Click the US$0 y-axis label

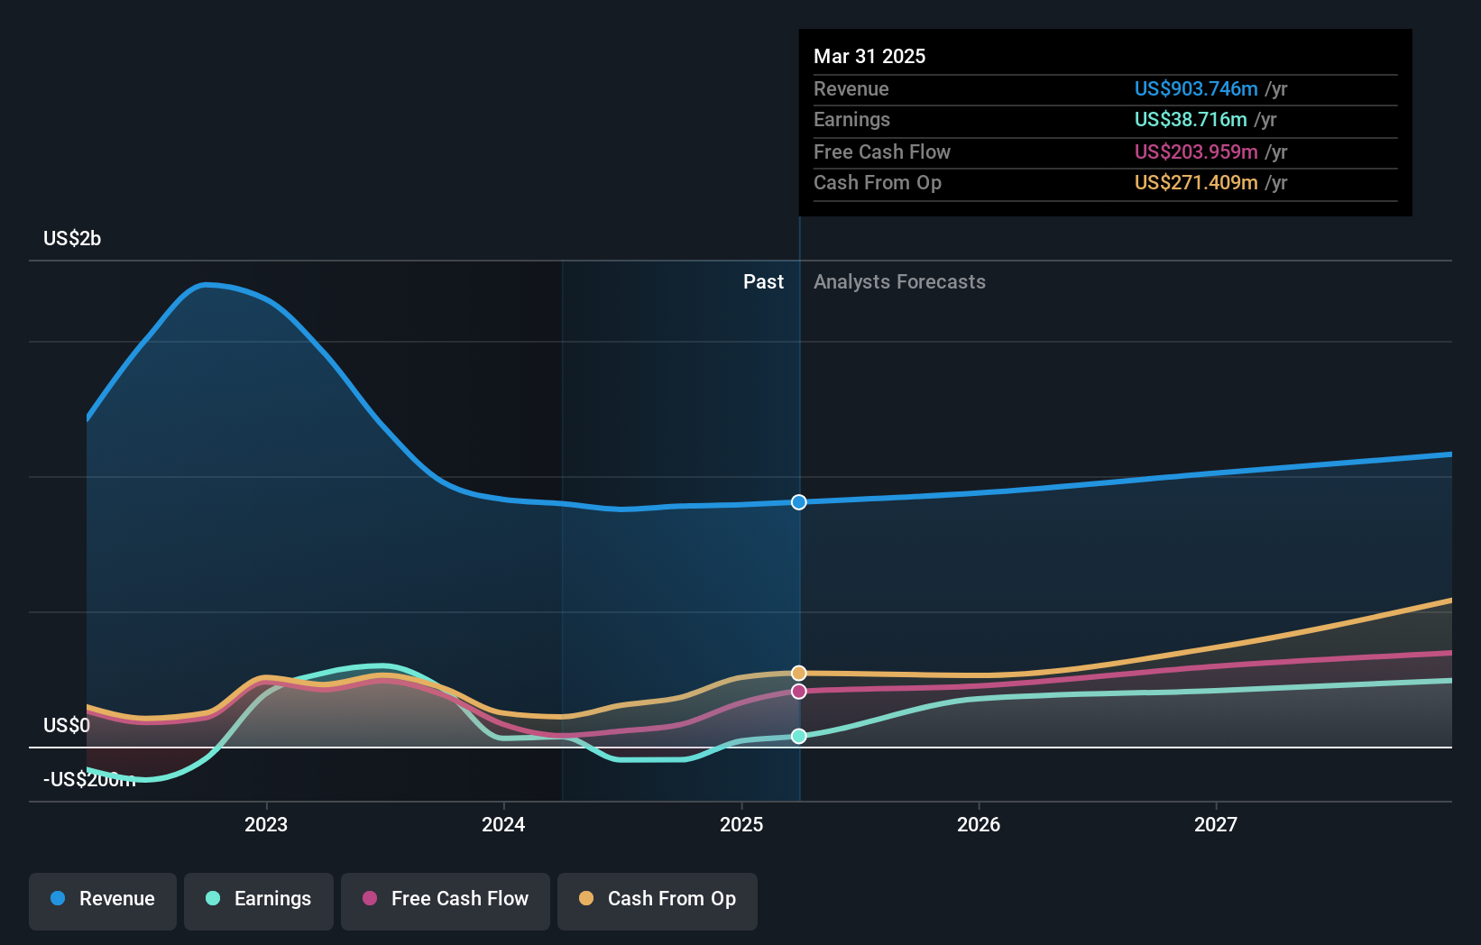point(67,726)
